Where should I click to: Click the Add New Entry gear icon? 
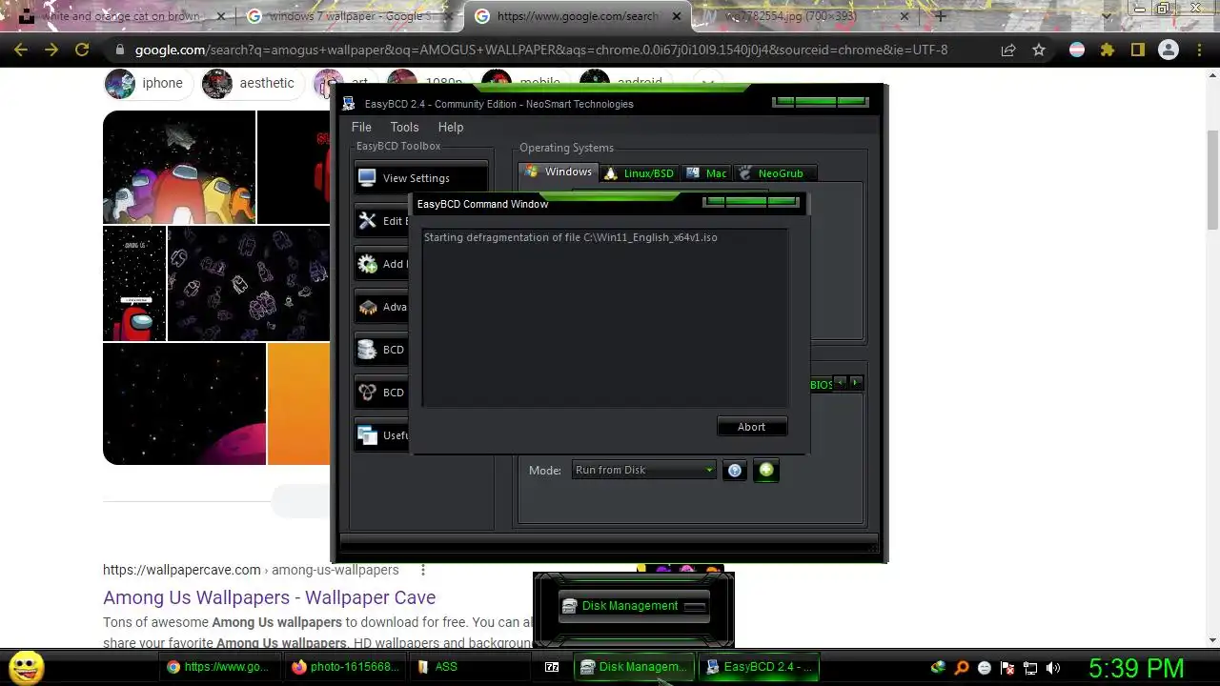[368, 264]
